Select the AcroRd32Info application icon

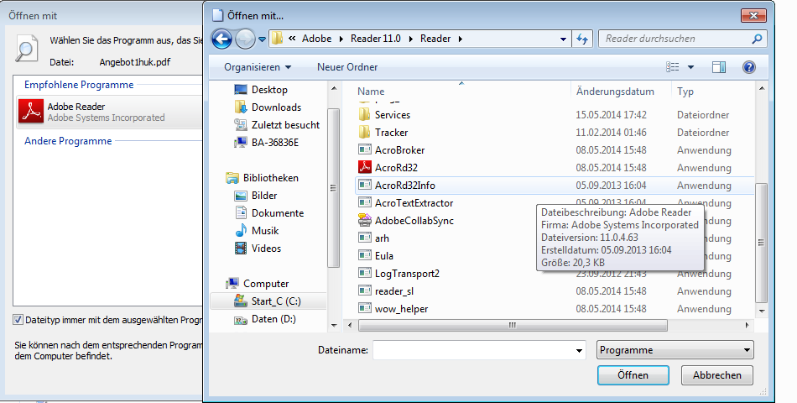click(x=364, y=185)
